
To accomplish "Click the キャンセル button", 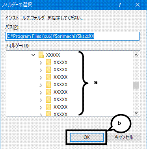I will tap(124, 137).
